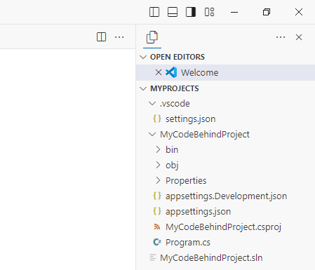Open appsettings.json file
Image resolution: width=315 pixels, height=270 pixels.
(x=198, y=212)
